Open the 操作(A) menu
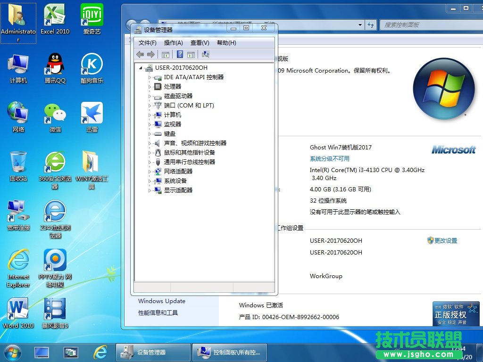The width and height of the screenshot is (483, 362). (x=173, y=43)
